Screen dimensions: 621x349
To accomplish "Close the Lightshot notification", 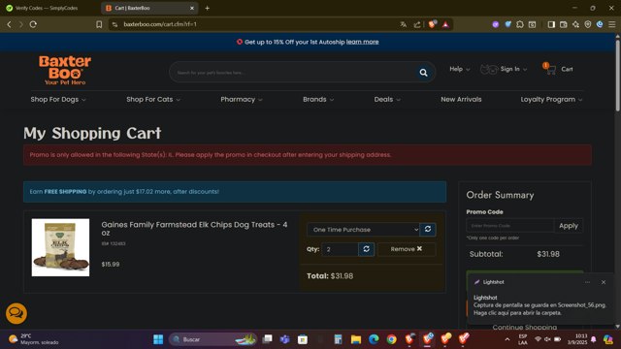I will [x=604, y=282].
